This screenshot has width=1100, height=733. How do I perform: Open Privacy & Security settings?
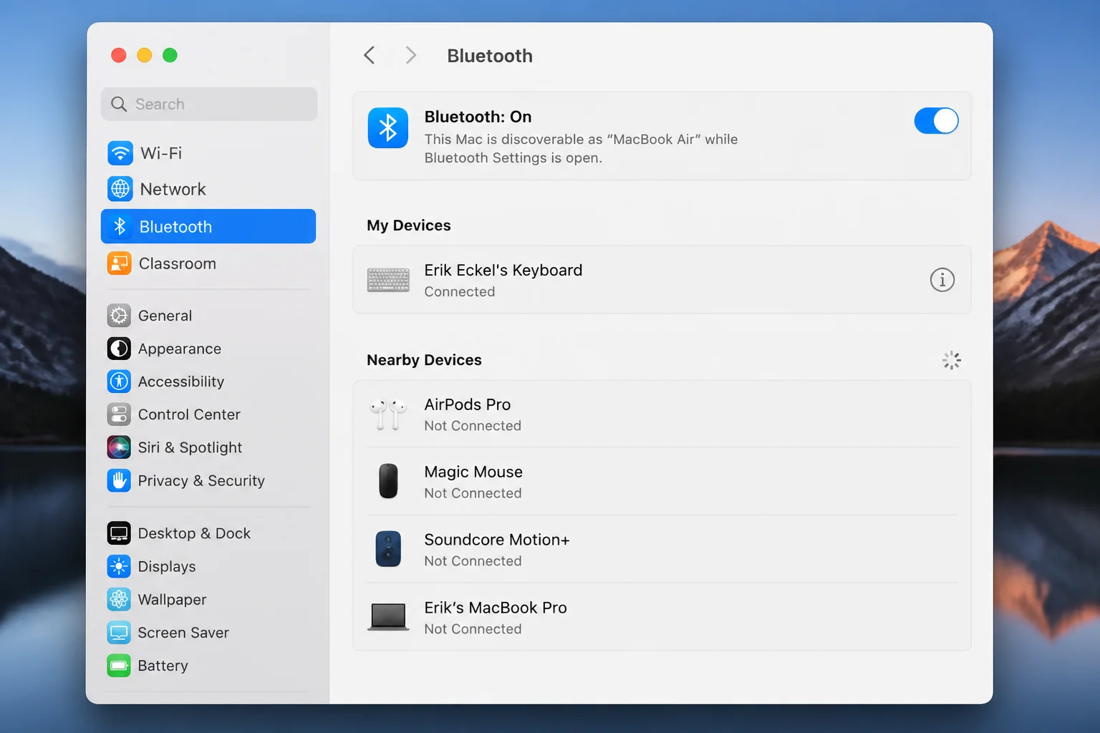point(208,480)
